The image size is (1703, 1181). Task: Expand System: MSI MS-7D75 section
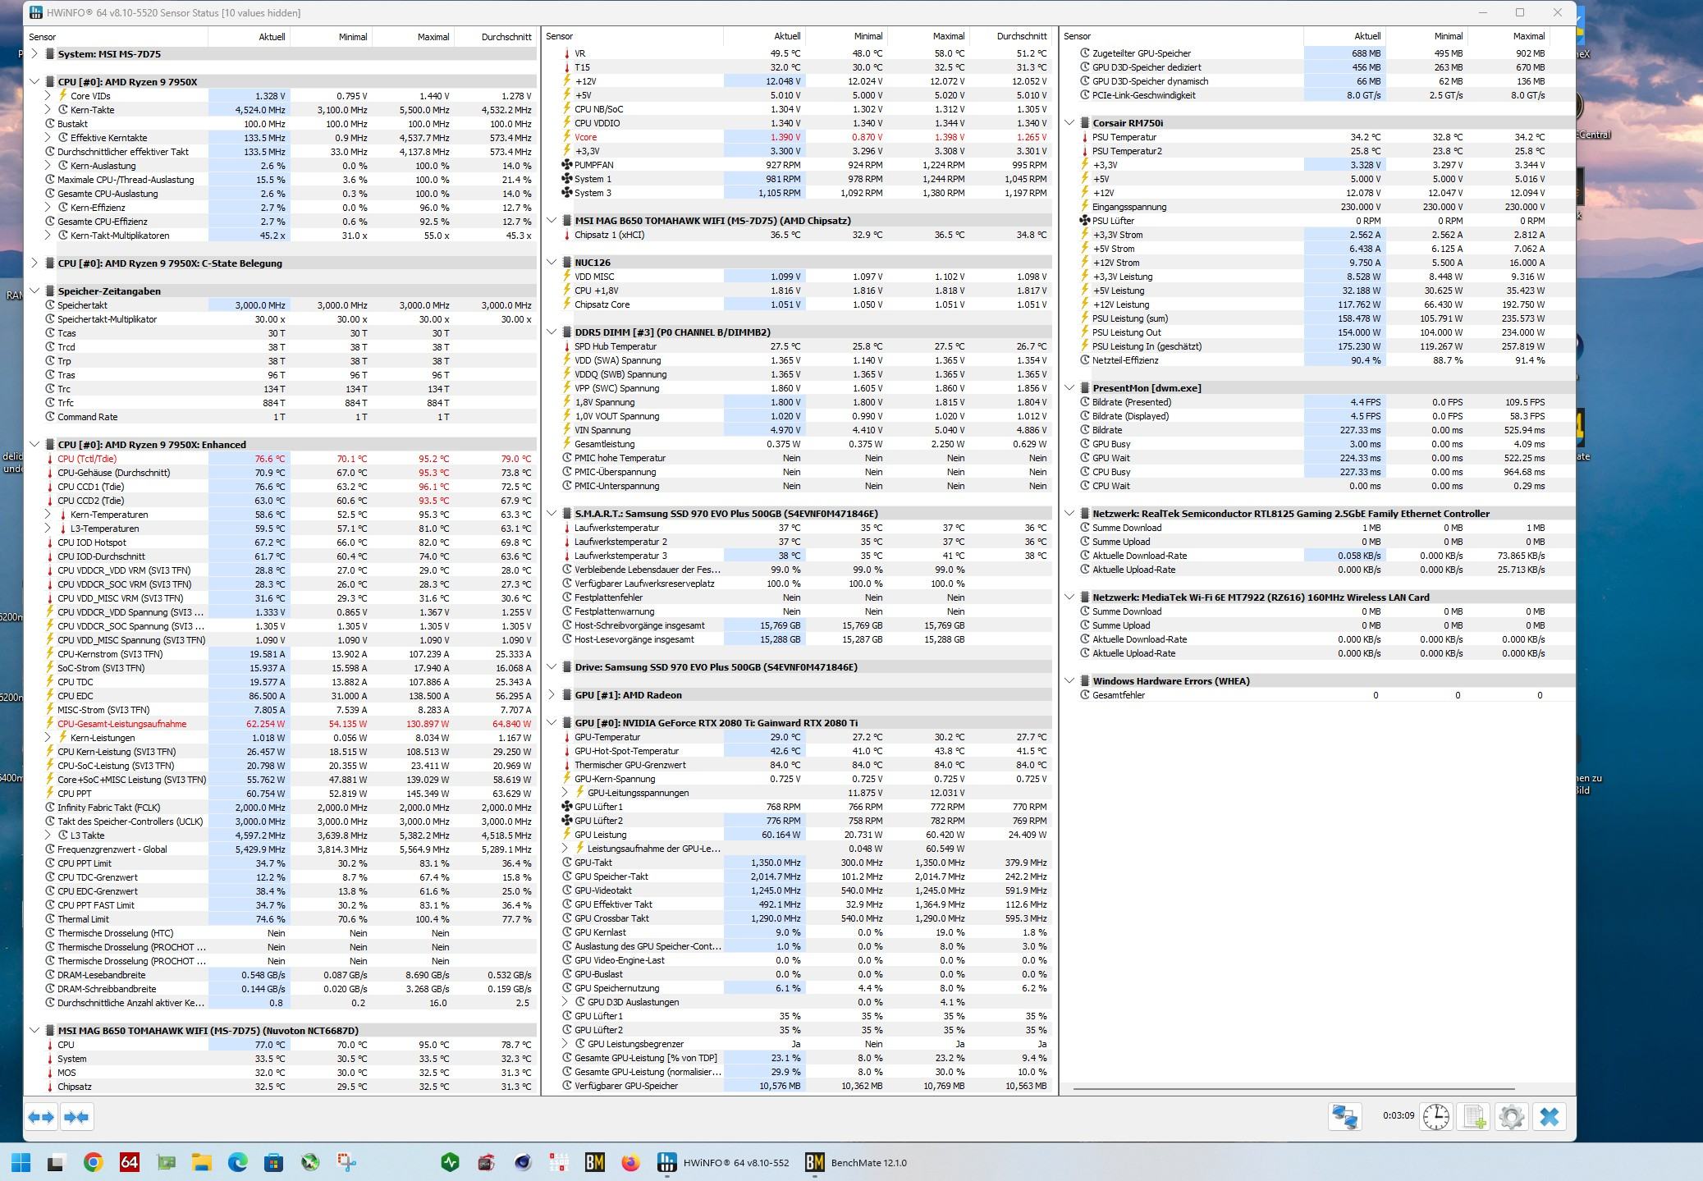[34, 54]
